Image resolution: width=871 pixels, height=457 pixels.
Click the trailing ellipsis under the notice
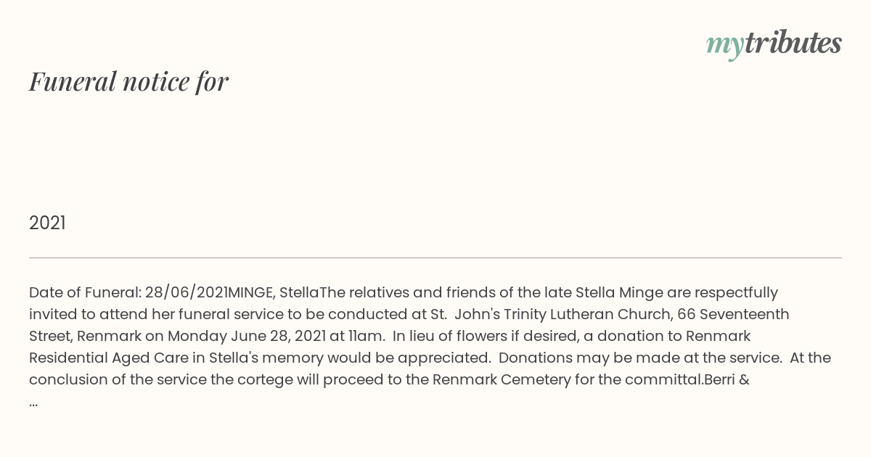(33, 401)
